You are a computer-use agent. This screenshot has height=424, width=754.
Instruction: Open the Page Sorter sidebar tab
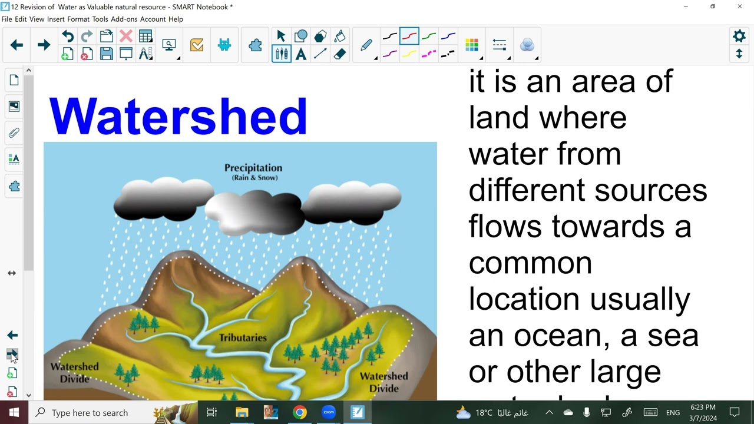14,80
